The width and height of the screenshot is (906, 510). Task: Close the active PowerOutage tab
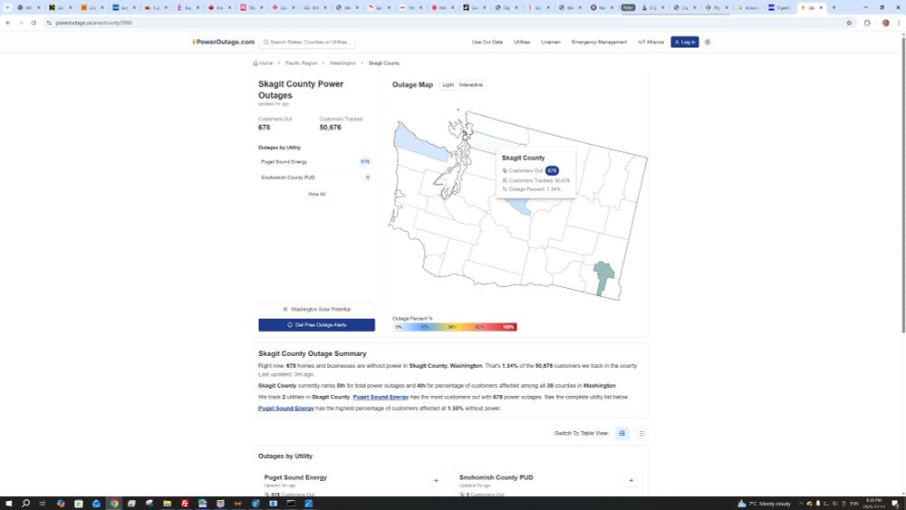[821, 7]
